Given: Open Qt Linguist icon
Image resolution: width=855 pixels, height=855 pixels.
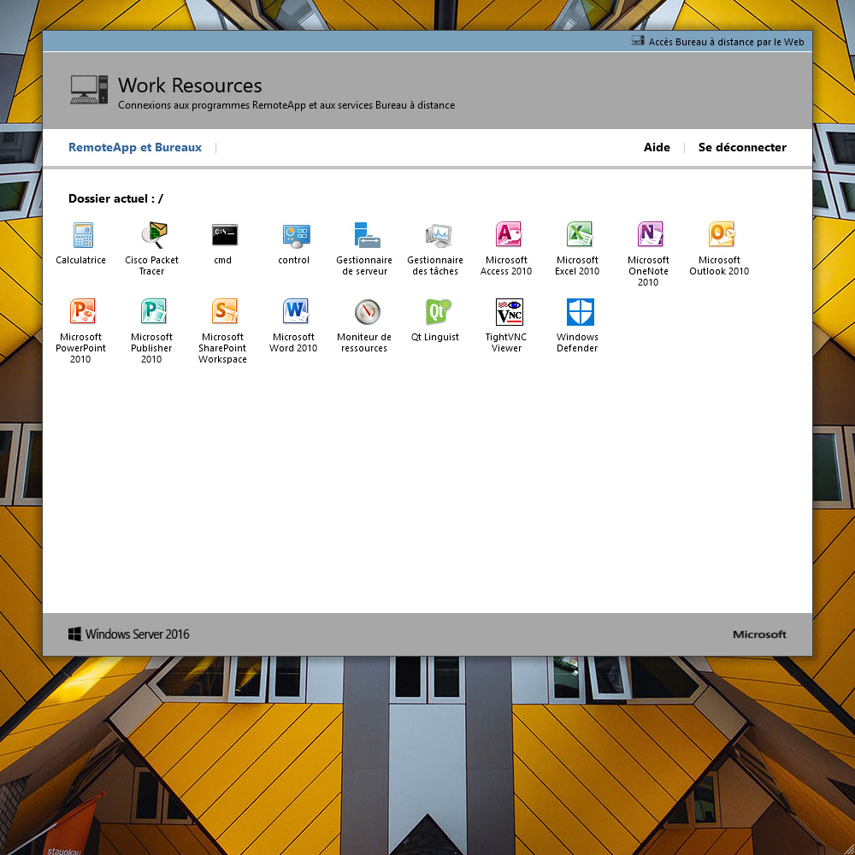Looking at the screenshot, I should pyautogui.click(x=437, y=312).
